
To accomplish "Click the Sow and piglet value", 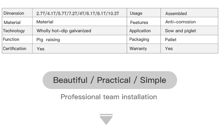I will [x=180, y=31].
